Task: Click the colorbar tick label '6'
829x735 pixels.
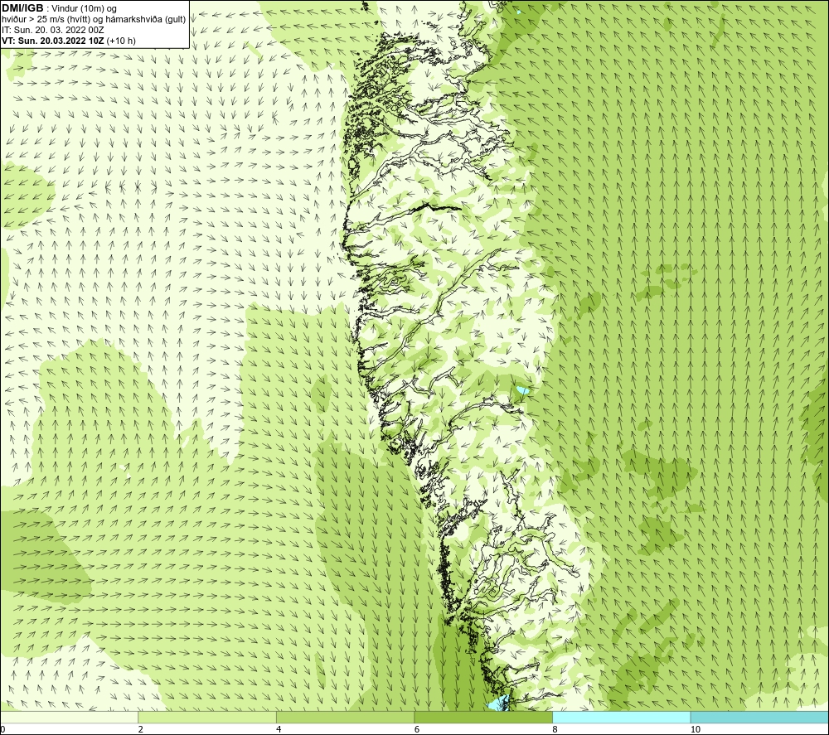Action: point(417,729)
